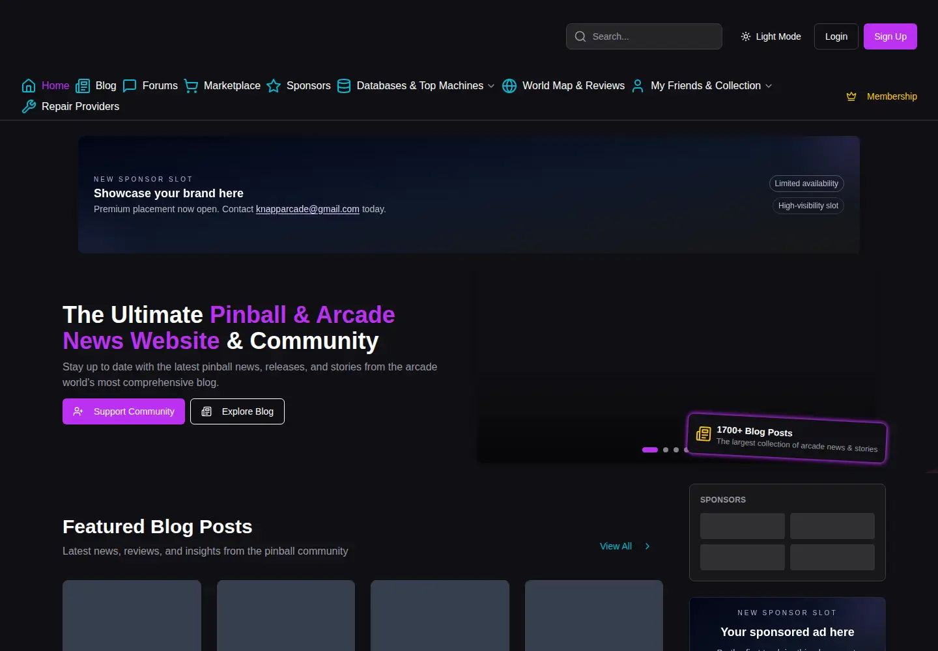
Task: Click the newspaper icon in 1700+ Blog Posts card
Action: [x=703, y=434]
